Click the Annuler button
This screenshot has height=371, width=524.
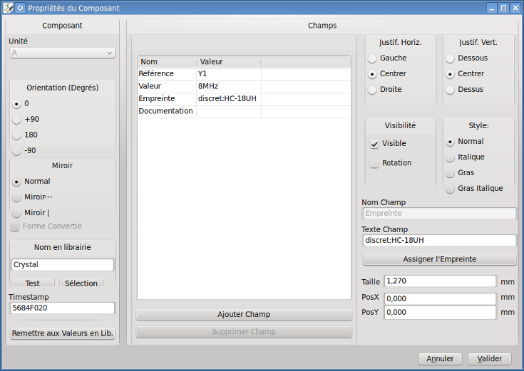(x=440, y=359)
